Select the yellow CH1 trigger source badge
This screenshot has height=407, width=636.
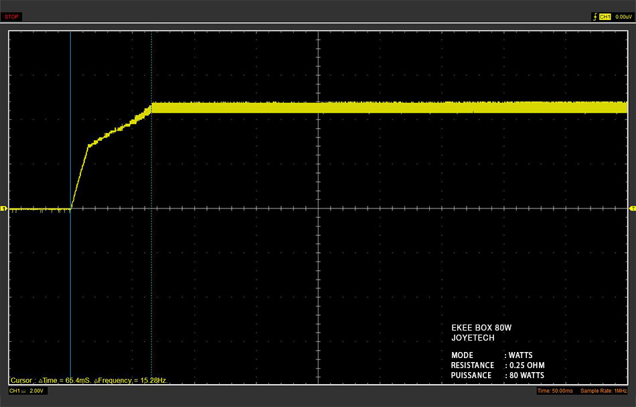pyautogui.click(x=605, y=17)
